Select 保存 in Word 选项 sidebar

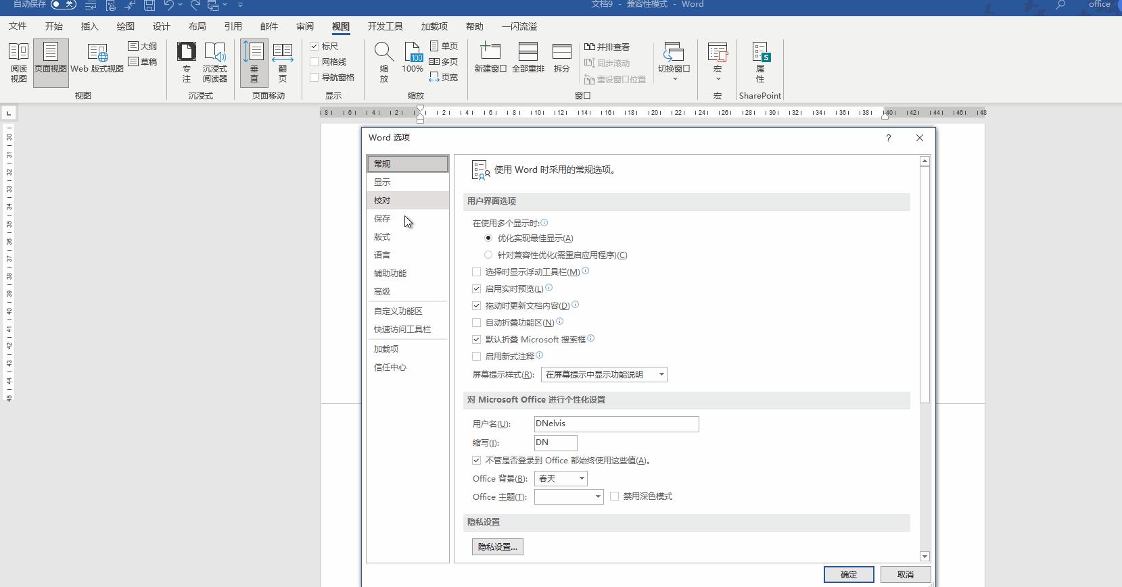(408, 219)
